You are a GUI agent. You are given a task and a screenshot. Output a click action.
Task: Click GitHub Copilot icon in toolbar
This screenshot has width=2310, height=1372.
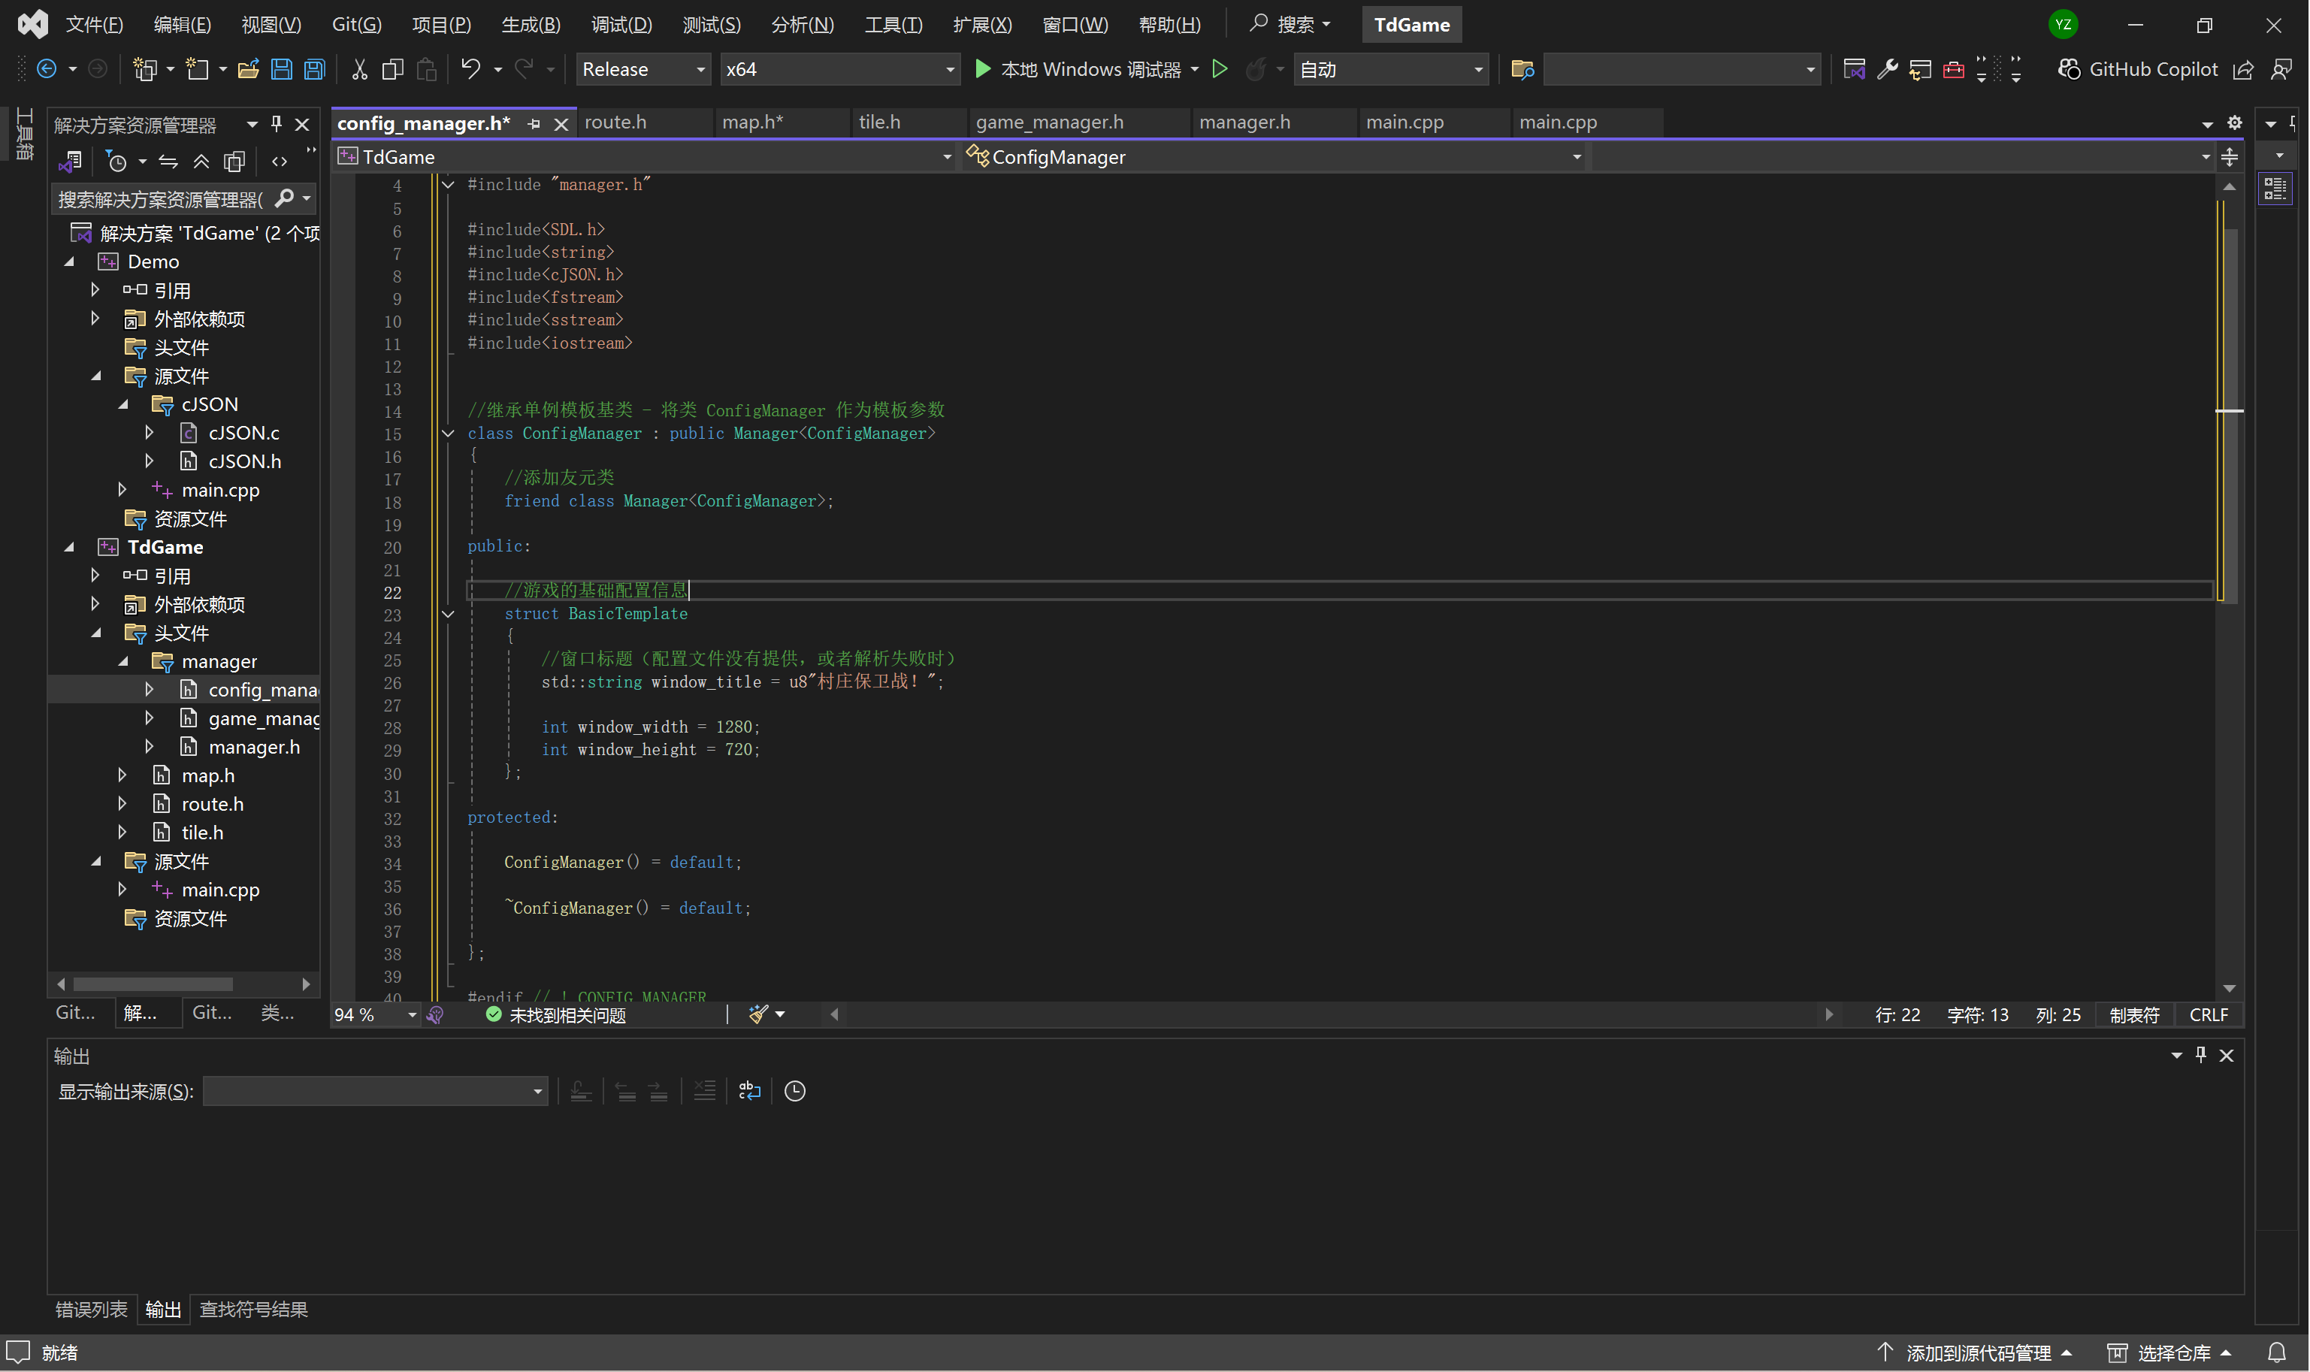[x=2069, y=69]
